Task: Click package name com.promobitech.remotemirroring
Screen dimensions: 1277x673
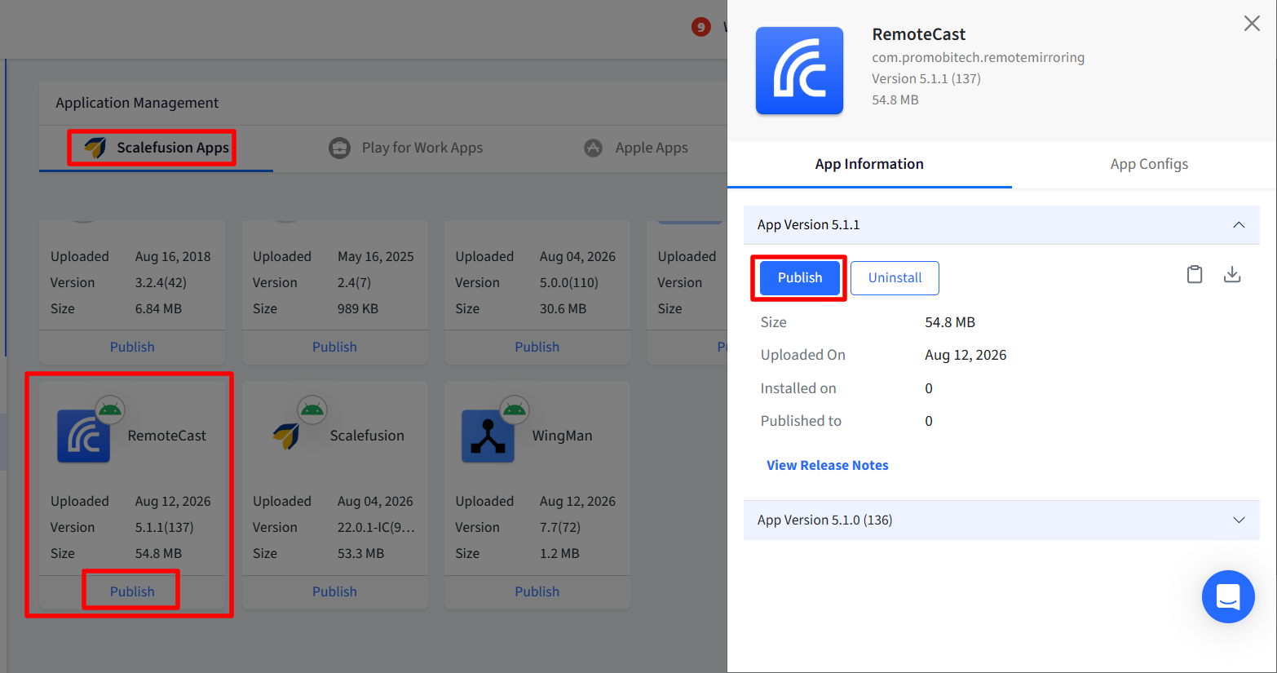Action: pos(978,57)
